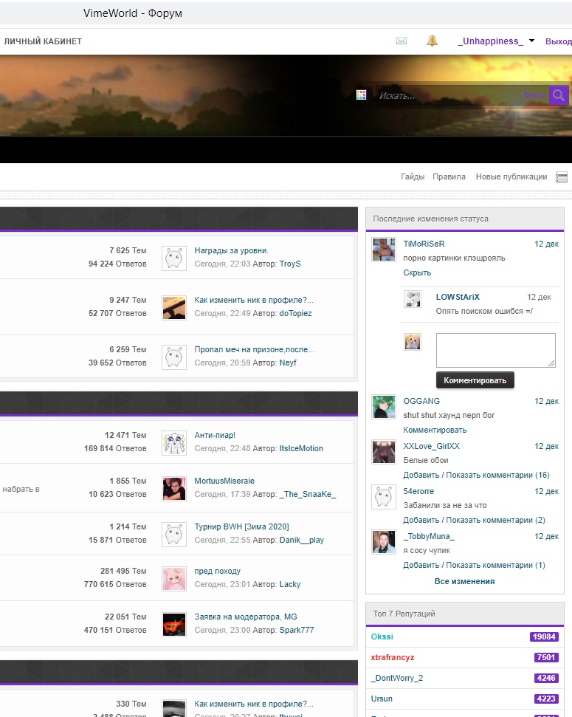Open _TobbyMuna_'s status avatar
Screen dimensions: 572x717
[x=384, y=542]
